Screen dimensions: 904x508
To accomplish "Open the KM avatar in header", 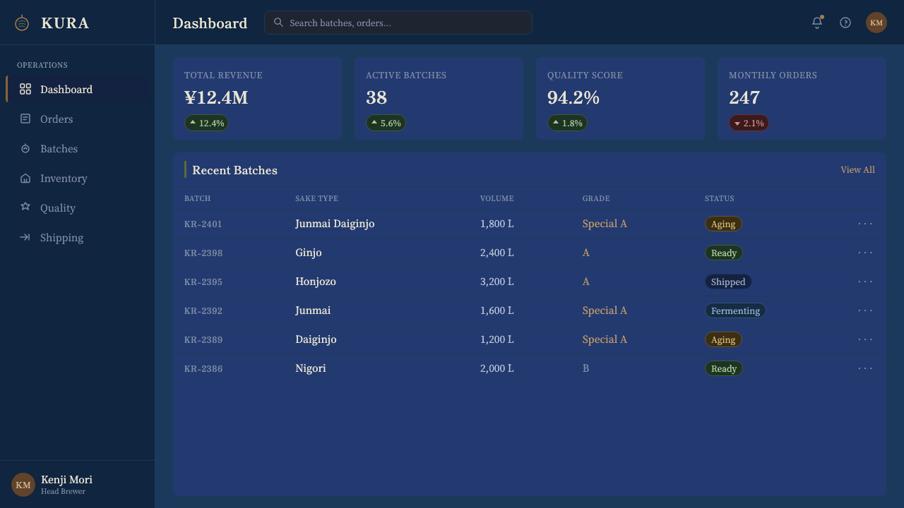I will (876, 23).
